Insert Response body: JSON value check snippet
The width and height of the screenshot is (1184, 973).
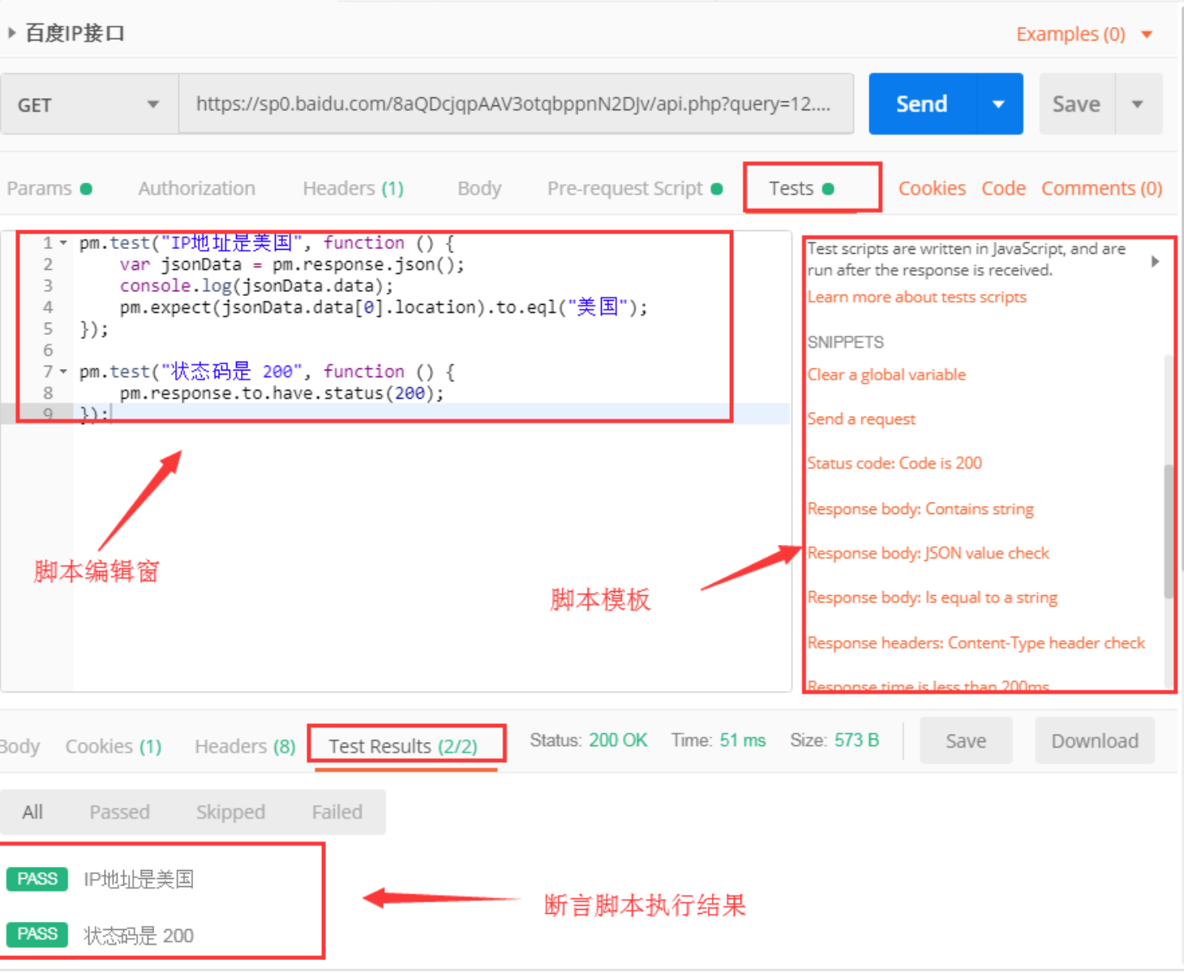tap(928, 553)
